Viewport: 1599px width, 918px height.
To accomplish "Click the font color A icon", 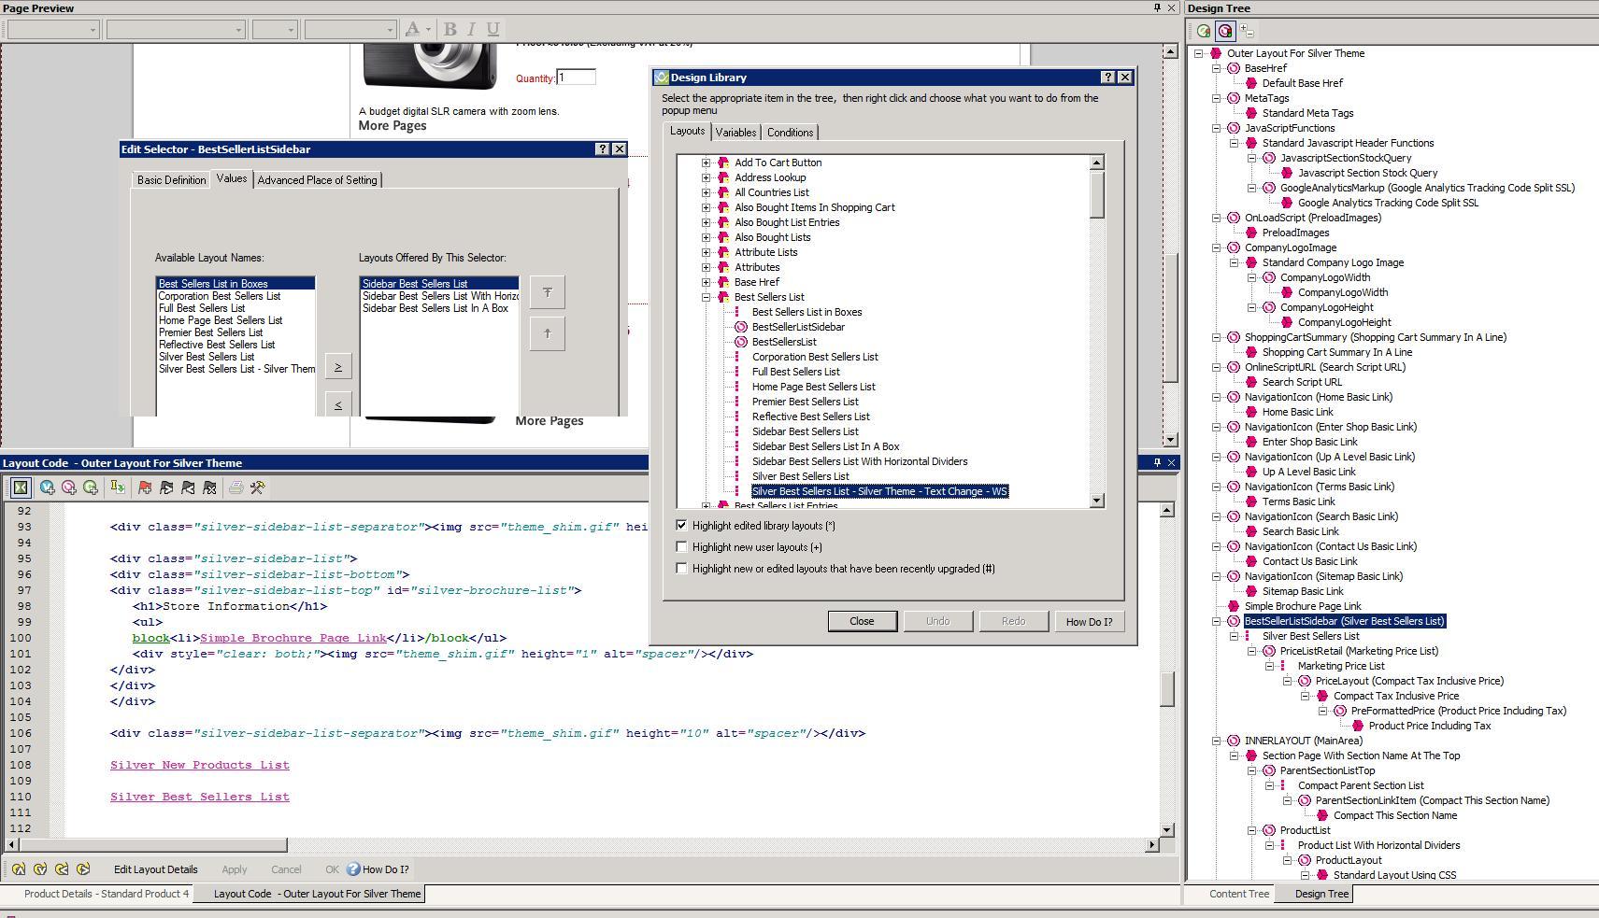I will point(412,29).
